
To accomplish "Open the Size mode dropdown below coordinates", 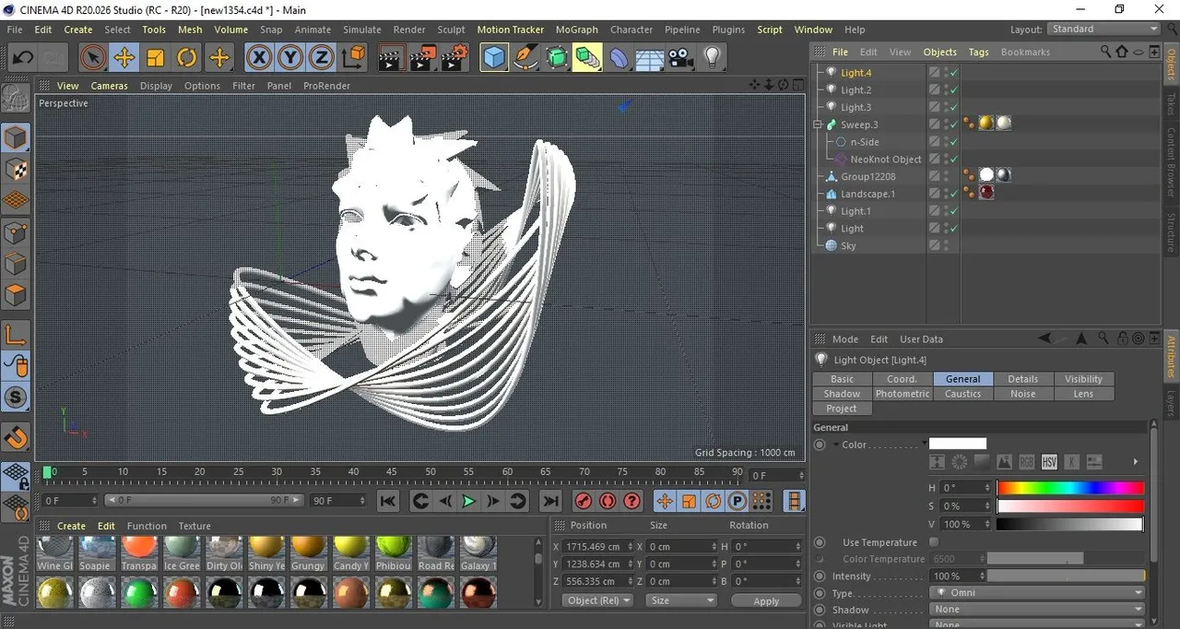I will coord(681,600).
